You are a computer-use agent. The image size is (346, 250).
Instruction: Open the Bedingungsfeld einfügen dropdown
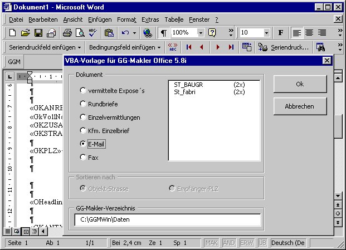(x=125, y=47)
